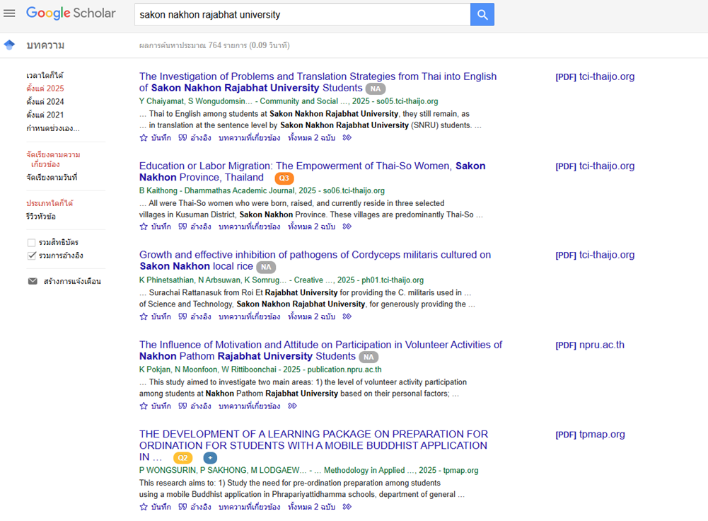
Task: Filter to review articles only
Action: click(x=41, y=217)
